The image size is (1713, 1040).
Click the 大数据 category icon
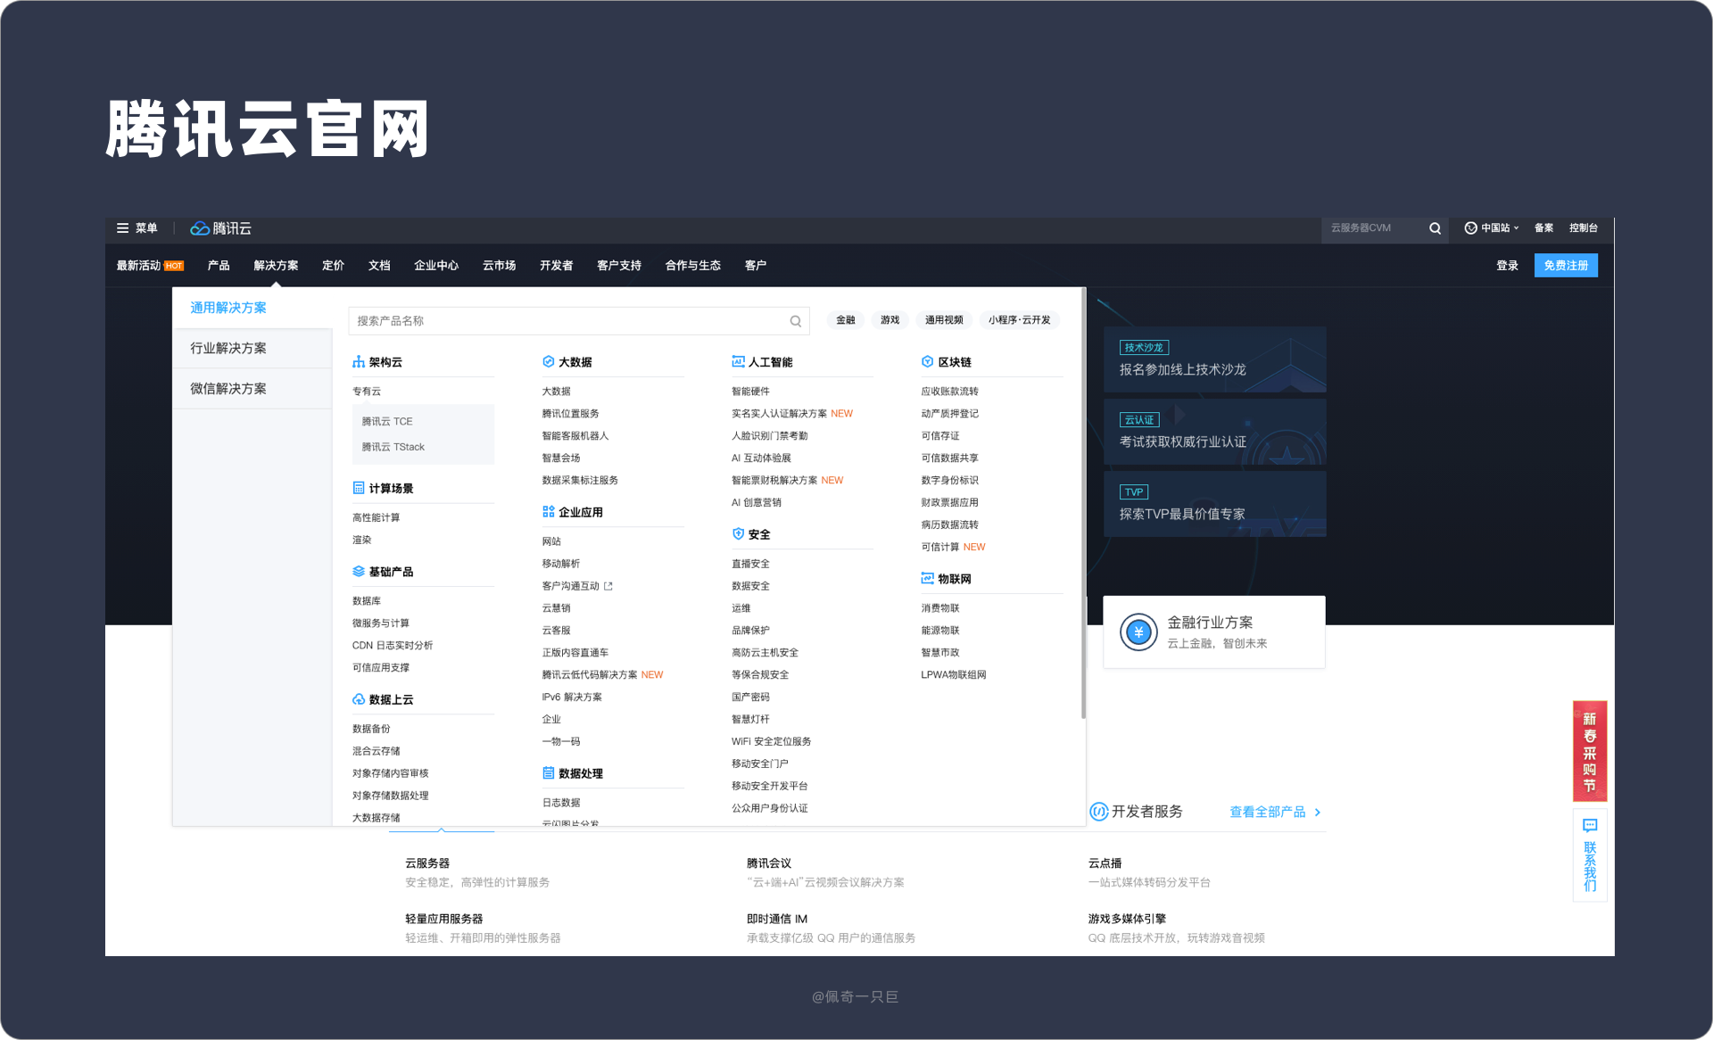(549, 362)
